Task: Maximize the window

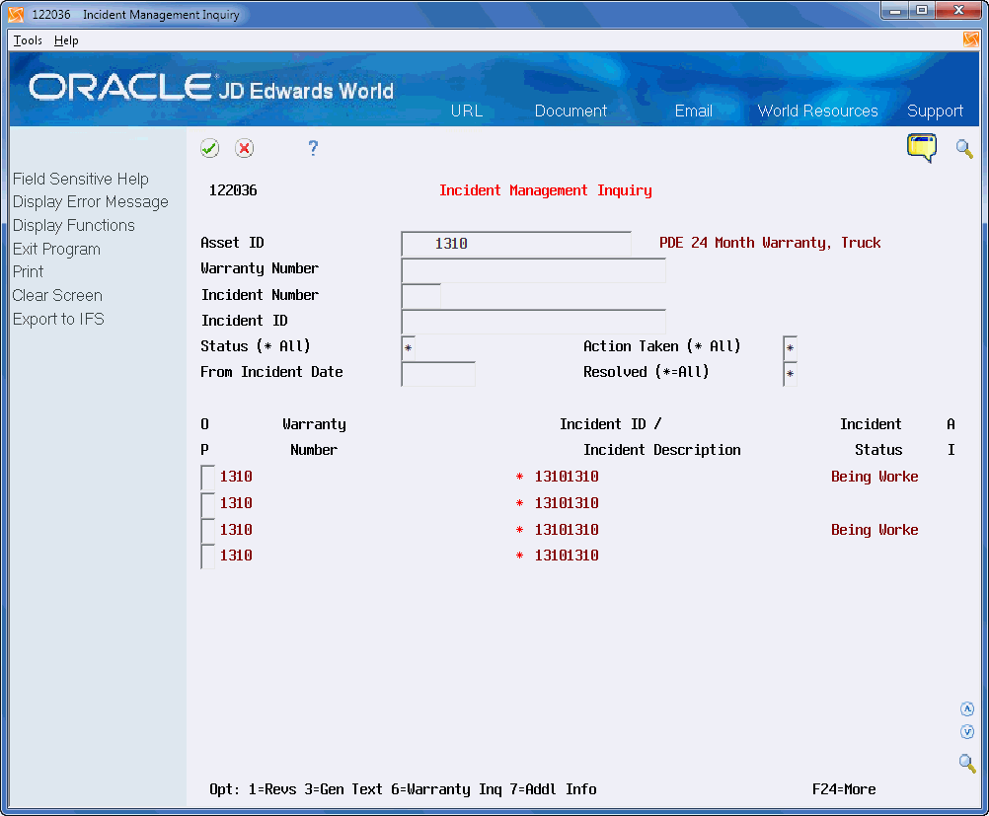Action: (922, 11)
